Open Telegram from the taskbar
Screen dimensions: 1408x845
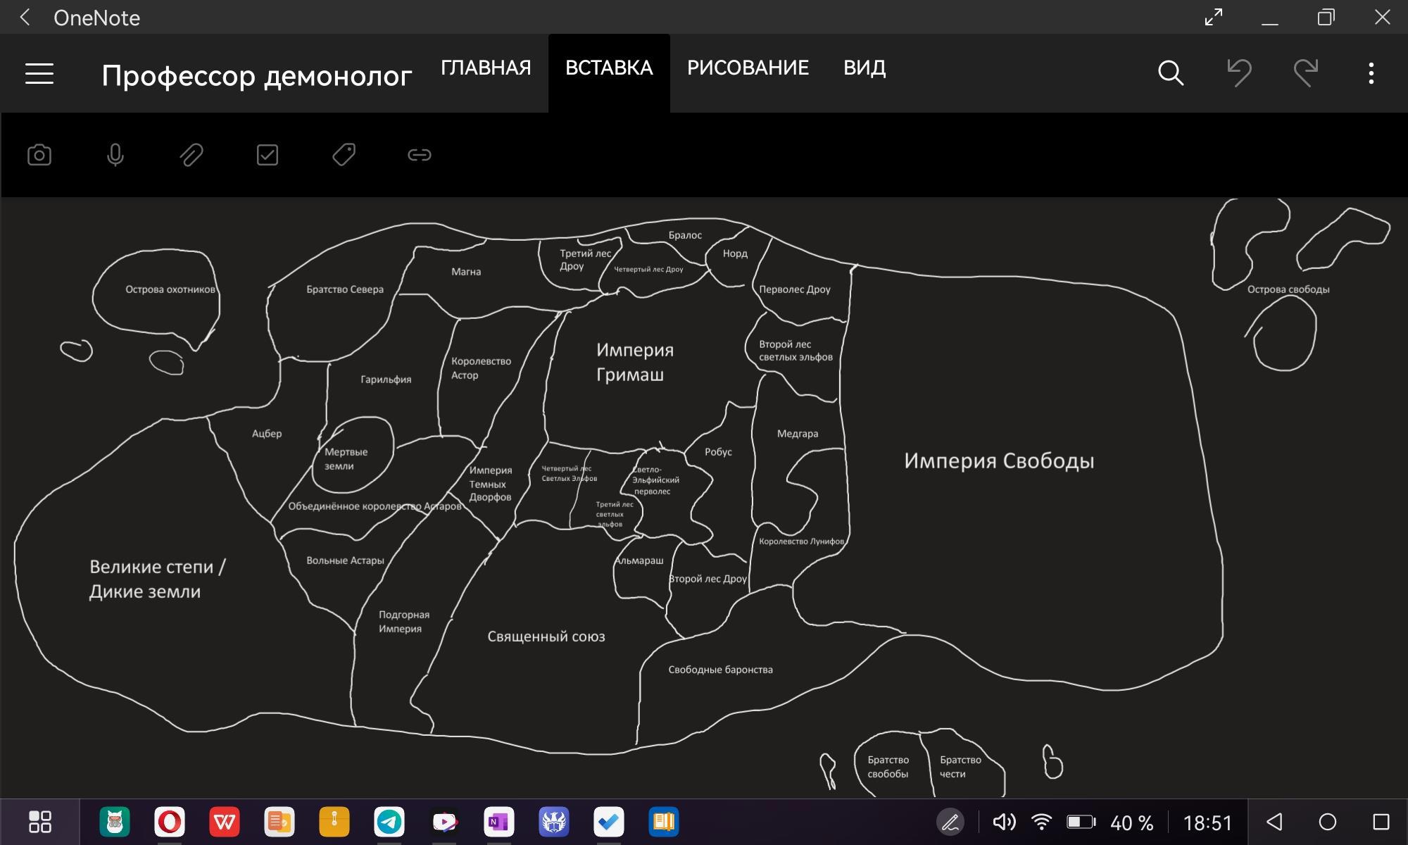389,822
